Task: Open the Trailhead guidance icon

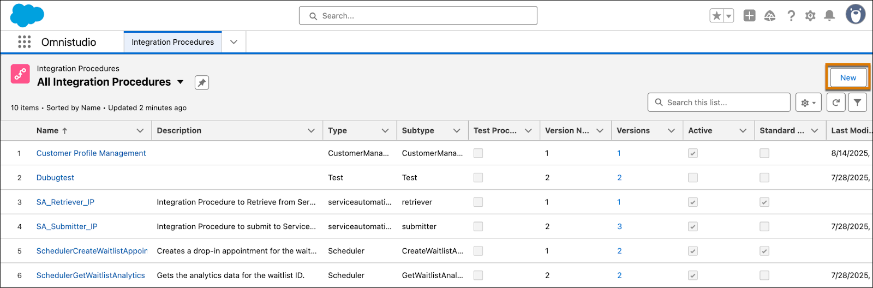Action: click(x=770, y=16)
